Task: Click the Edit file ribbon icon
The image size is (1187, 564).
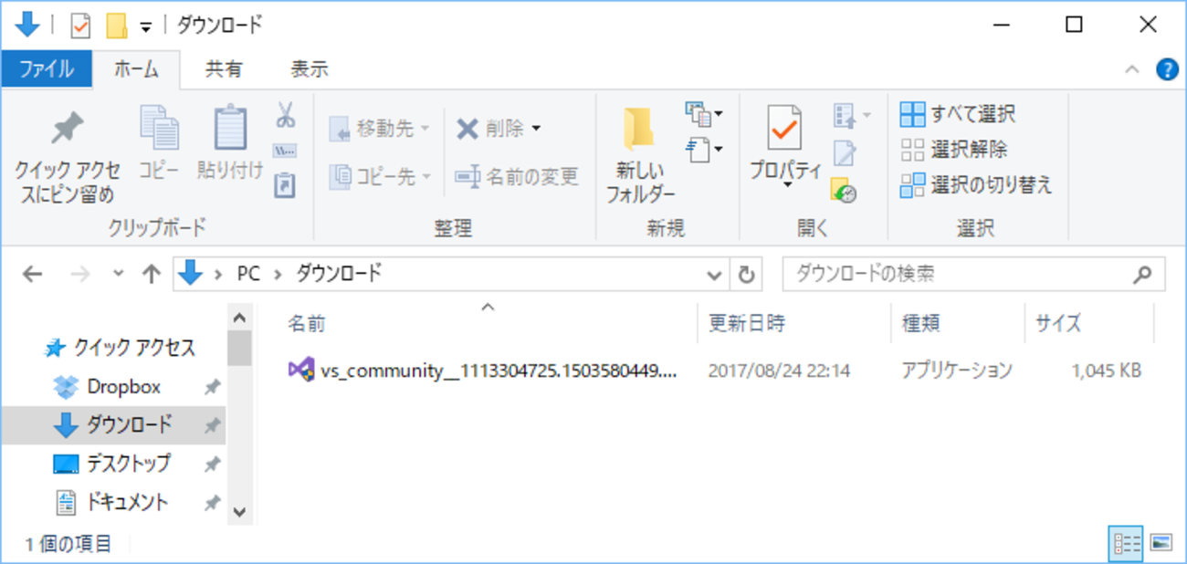Action: tap(845, 153)
